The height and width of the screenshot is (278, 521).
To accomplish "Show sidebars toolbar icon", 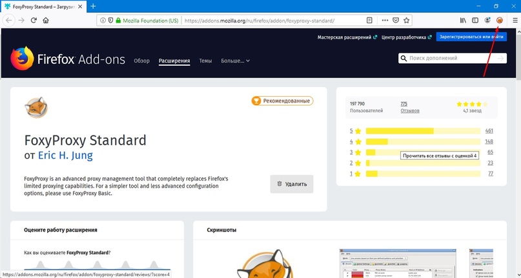I will [x=475, y=20].
